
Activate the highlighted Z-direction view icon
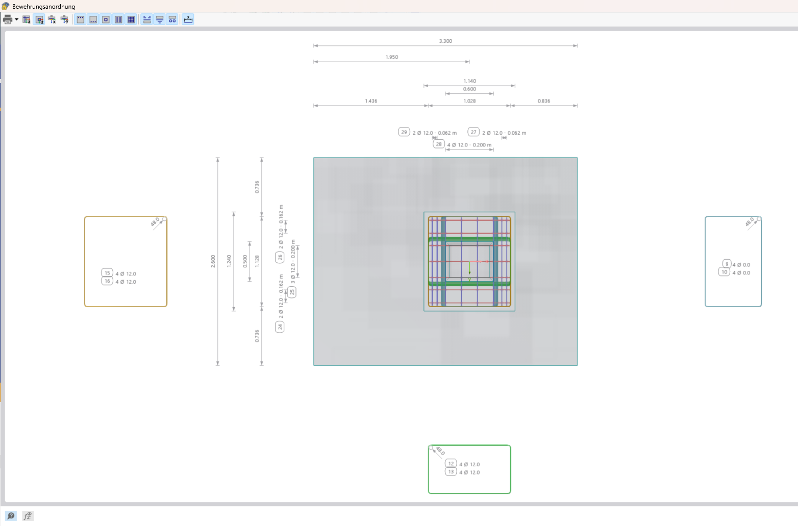39,19
